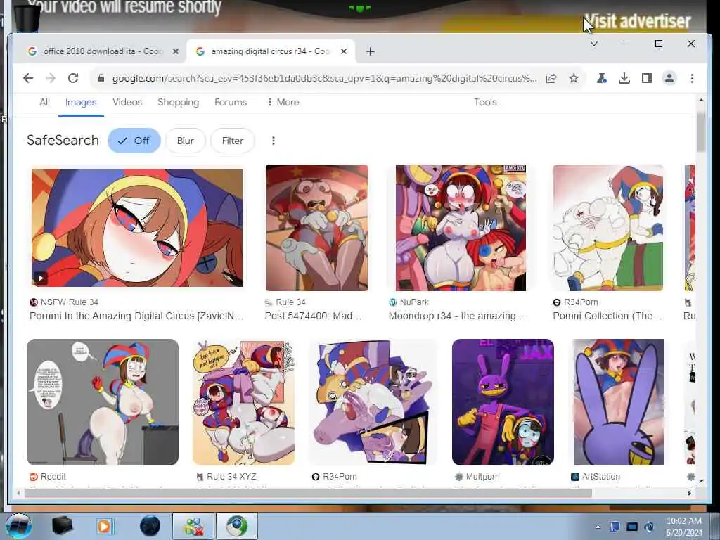Open the Shopping results tab
Viewport: 720px width, 540px height.
(178, 102)
